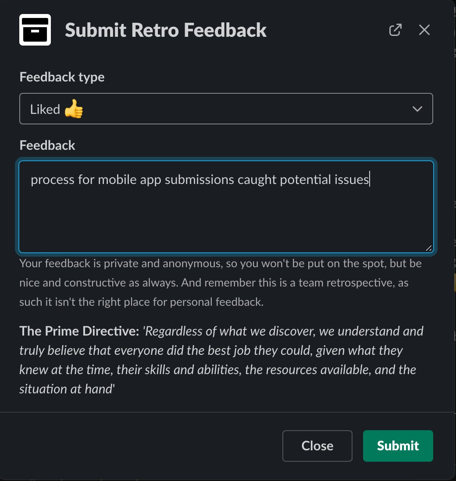Image resolution: width=456 pixels, height=481 pixels.
Task: Click the chevron arrow on Feedback type
Action: coord(417,109)
